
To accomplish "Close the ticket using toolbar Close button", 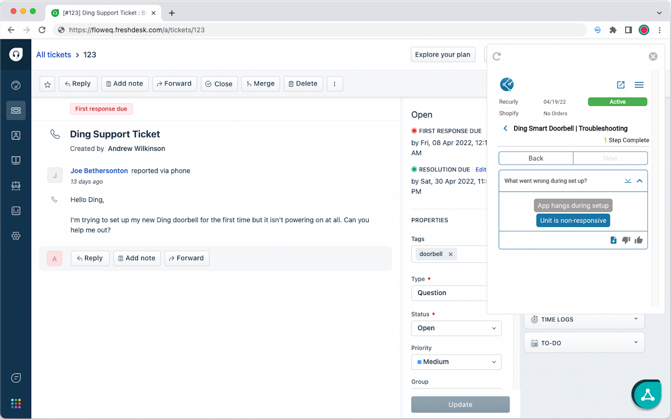I will (219, 84).
